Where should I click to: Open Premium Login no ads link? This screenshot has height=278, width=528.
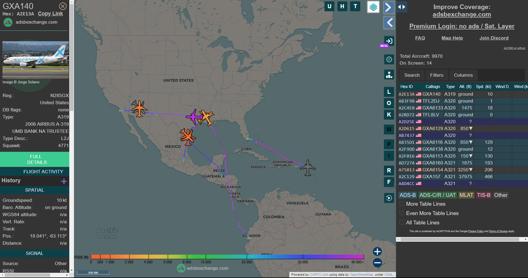click(462, 26)
